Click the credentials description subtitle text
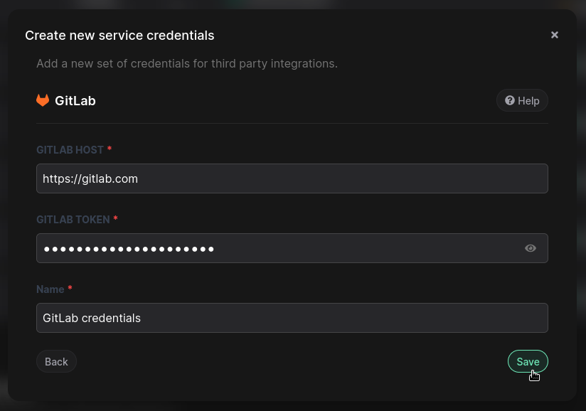This screenshot has height=411, width=586. [187, 63]
